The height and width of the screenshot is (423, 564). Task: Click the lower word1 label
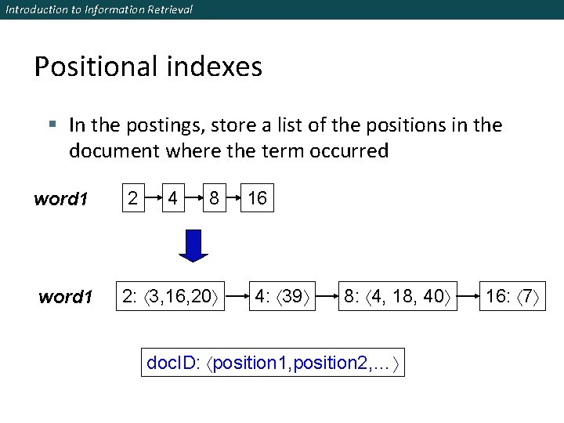pos(66,297)
